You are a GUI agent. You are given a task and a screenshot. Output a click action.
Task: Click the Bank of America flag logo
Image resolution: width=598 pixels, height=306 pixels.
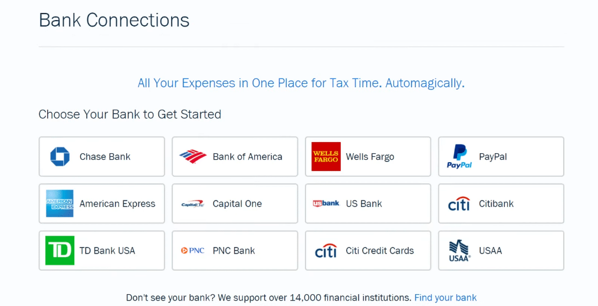(193, 157)
